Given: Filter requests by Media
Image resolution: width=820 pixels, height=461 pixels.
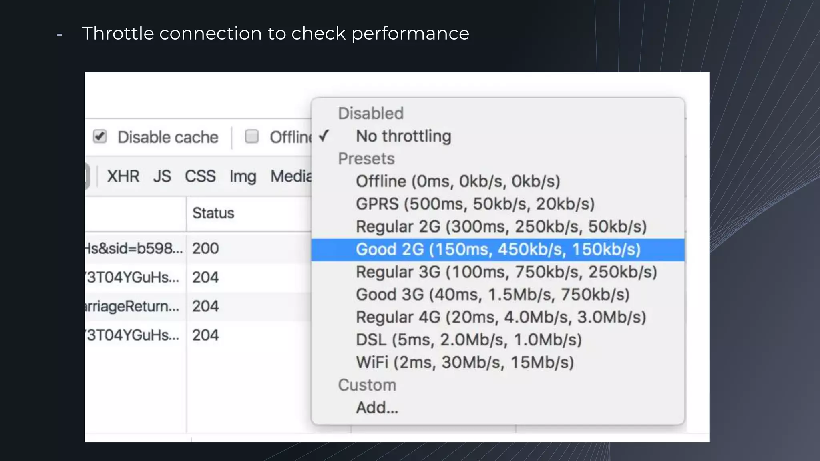Looking at the screenshot, I should pos(291,176).
